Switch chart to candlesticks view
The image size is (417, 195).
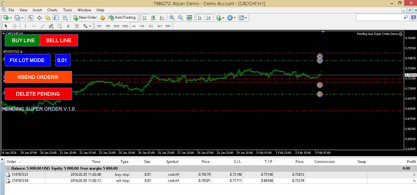coord(153,18)
